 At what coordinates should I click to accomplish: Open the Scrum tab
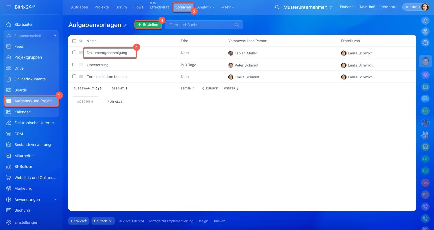pyautogui.click(x=121, y=7)
